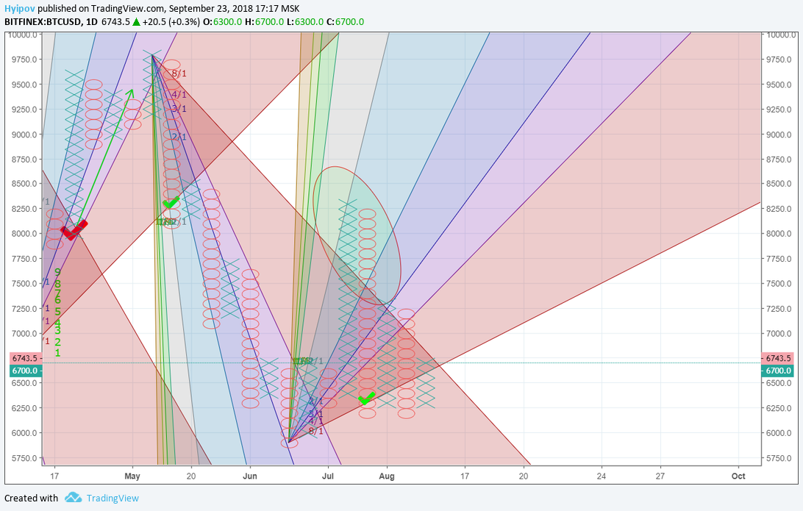Click the 5750.0 right axis price
The image size is (803, 511).
(779, 458)
